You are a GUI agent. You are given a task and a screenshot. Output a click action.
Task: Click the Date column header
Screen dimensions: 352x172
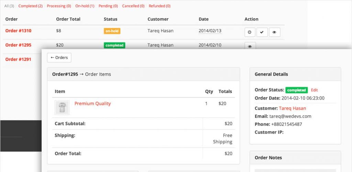pos(203,19)
